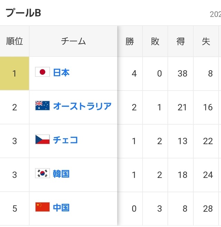
Task: Click the 勝 wins column header
Action: [130, 41]
